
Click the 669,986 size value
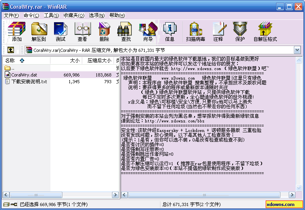click(71, 75)
